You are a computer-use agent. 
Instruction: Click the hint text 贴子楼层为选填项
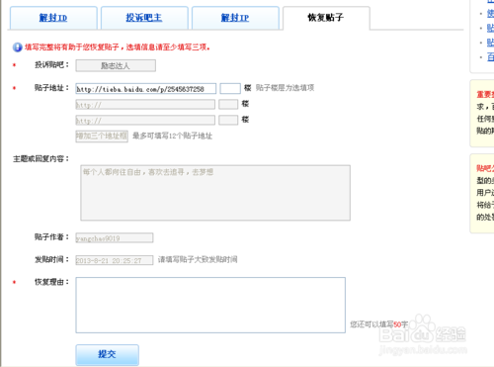tap(285, 88)
